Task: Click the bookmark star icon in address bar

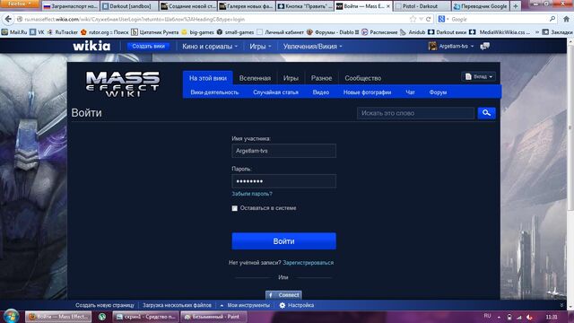Action: [413, 19]
